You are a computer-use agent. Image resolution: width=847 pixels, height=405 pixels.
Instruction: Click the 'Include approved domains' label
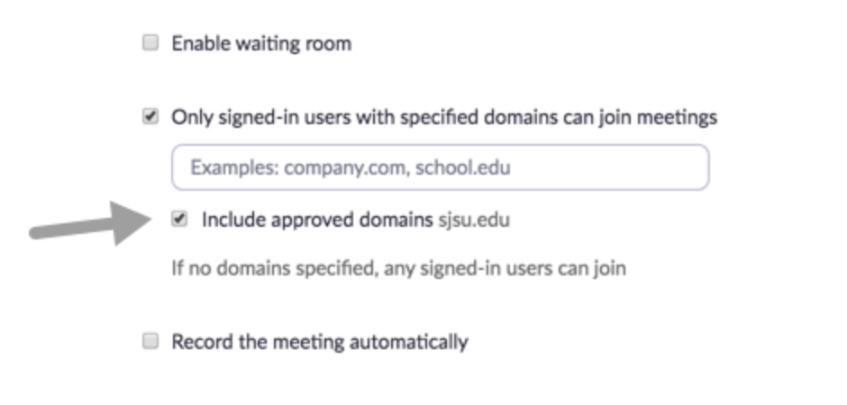pos(317,219)
